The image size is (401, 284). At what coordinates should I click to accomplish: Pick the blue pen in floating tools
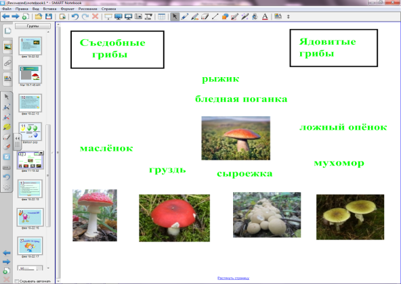coord(7,107)
